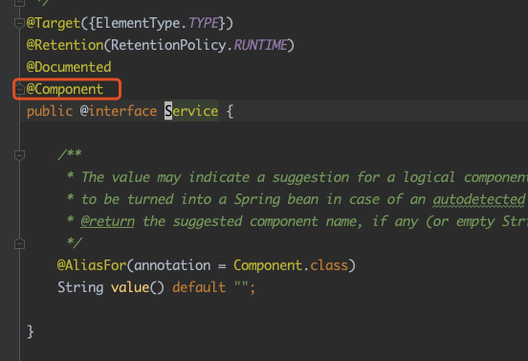This screenshot has height=361, width=528.
Task: Click the @Documented annotation
Action: [x=69, y=67]
